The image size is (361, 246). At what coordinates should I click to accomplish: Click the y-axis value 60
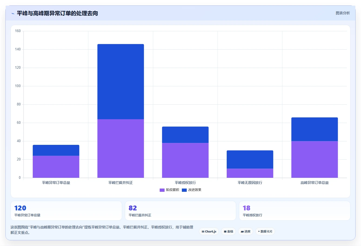[x=19, y=123]
